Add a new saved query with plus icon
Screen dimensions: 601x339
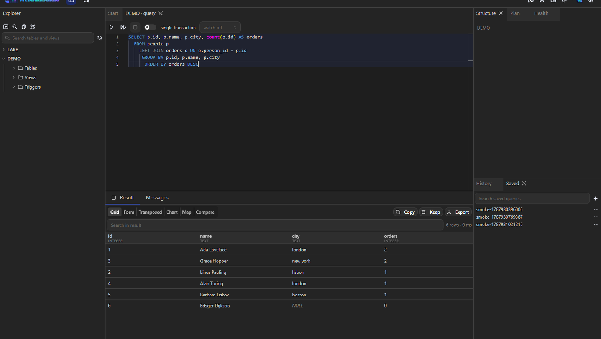point(595,198)
